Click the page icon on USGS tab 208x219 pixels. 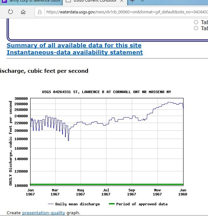point(68,1)
